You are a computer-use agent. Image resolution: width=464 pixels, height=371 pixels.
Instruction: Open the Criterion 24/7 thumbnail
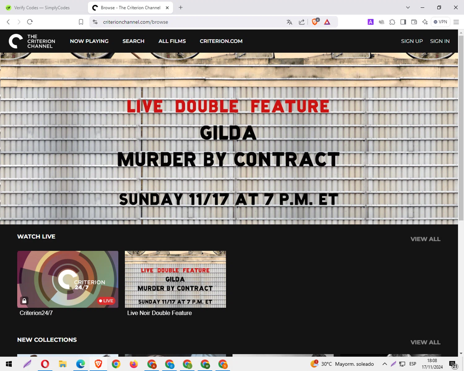pos(68,279)
